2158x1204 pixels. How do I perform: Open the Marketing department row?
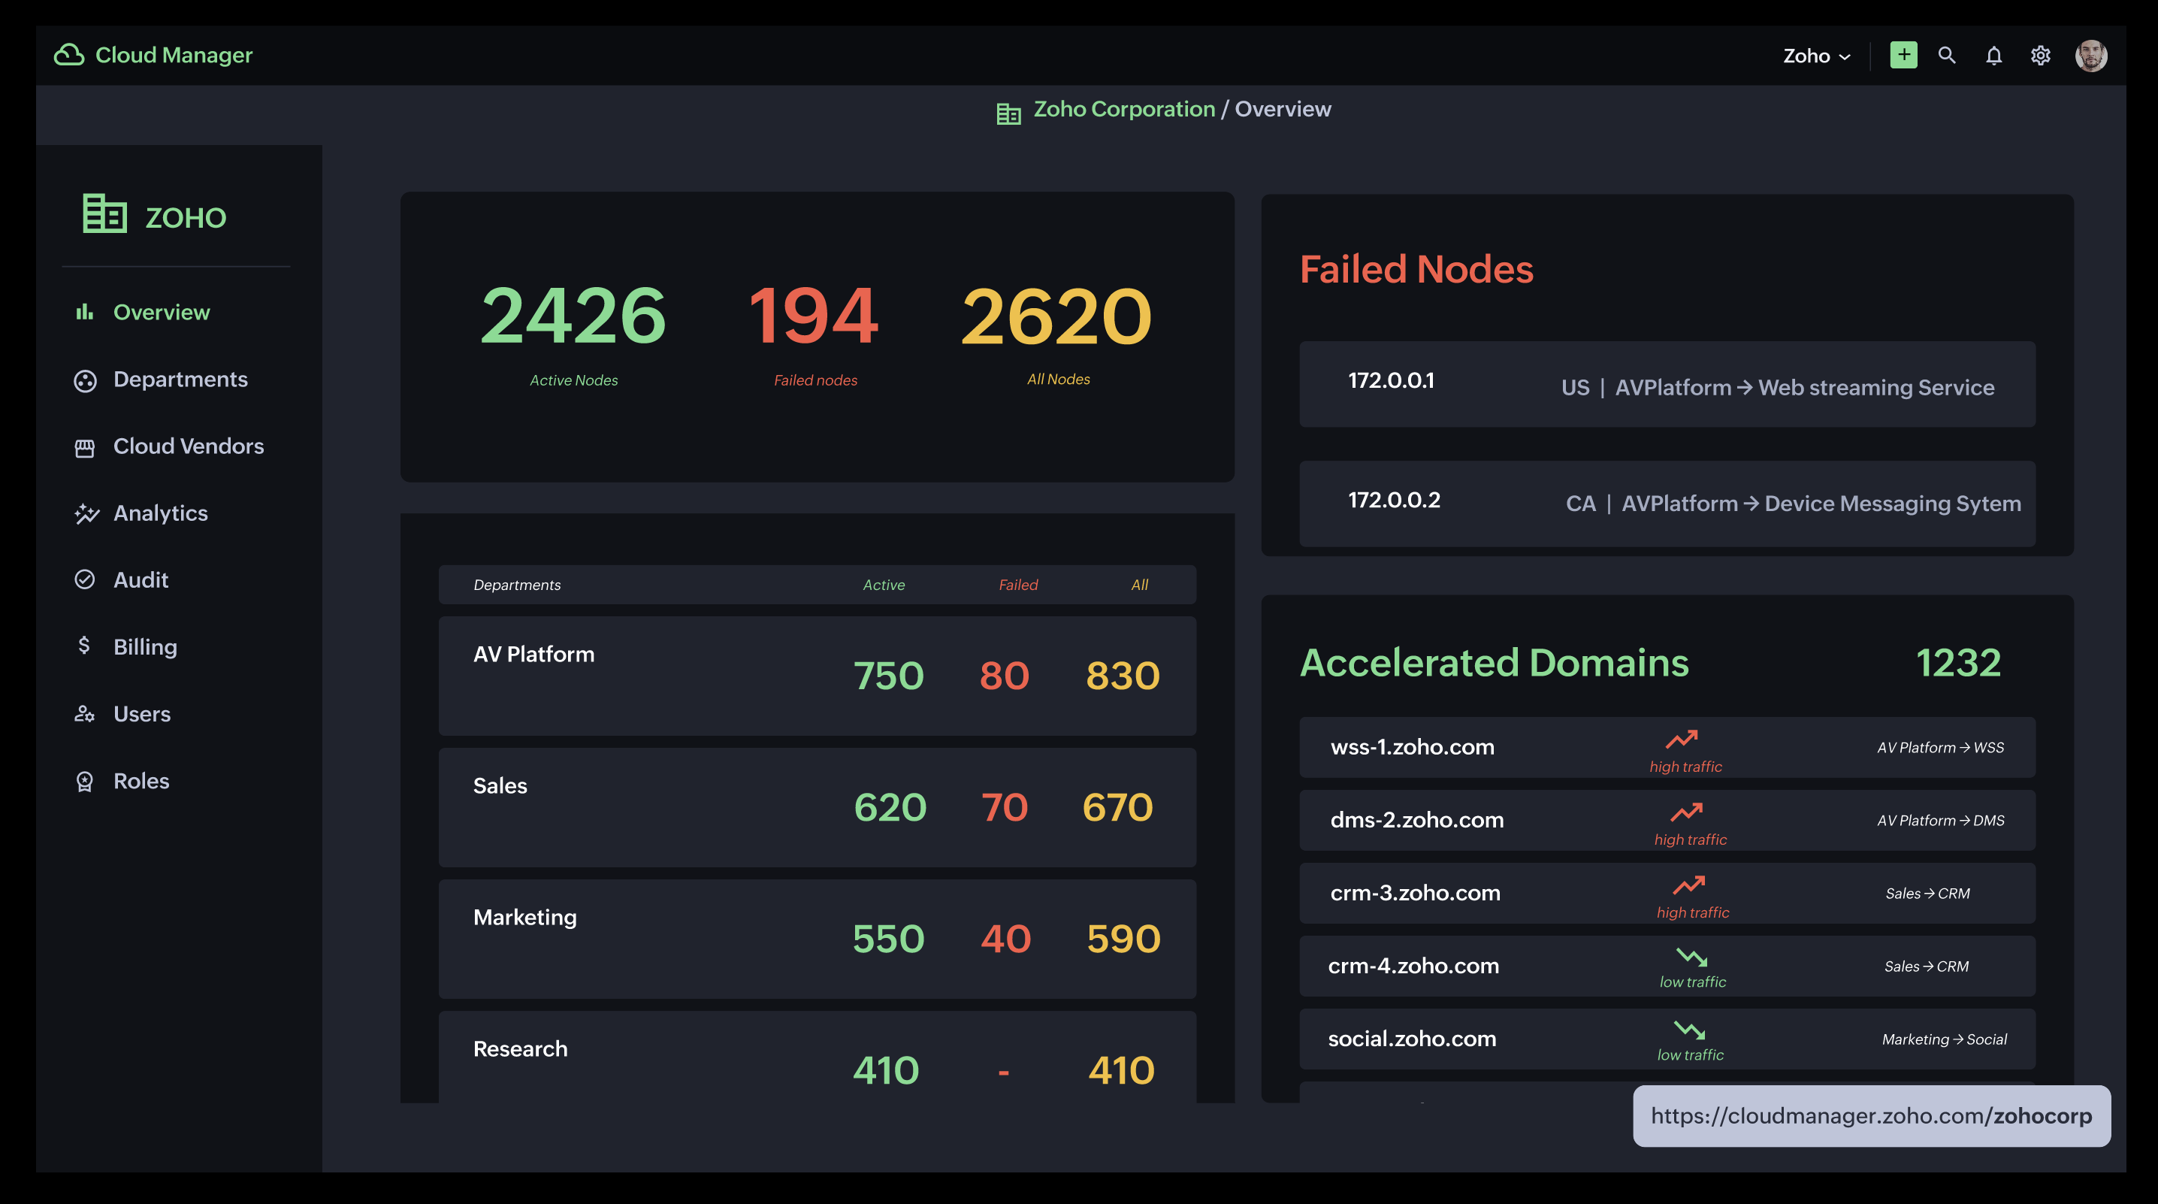click(817, 939)
